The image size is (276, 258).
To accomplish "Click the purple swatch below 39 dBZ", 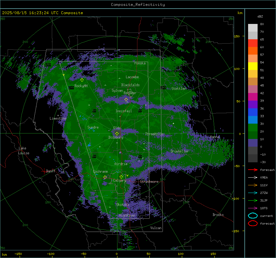I will point(253,104).
